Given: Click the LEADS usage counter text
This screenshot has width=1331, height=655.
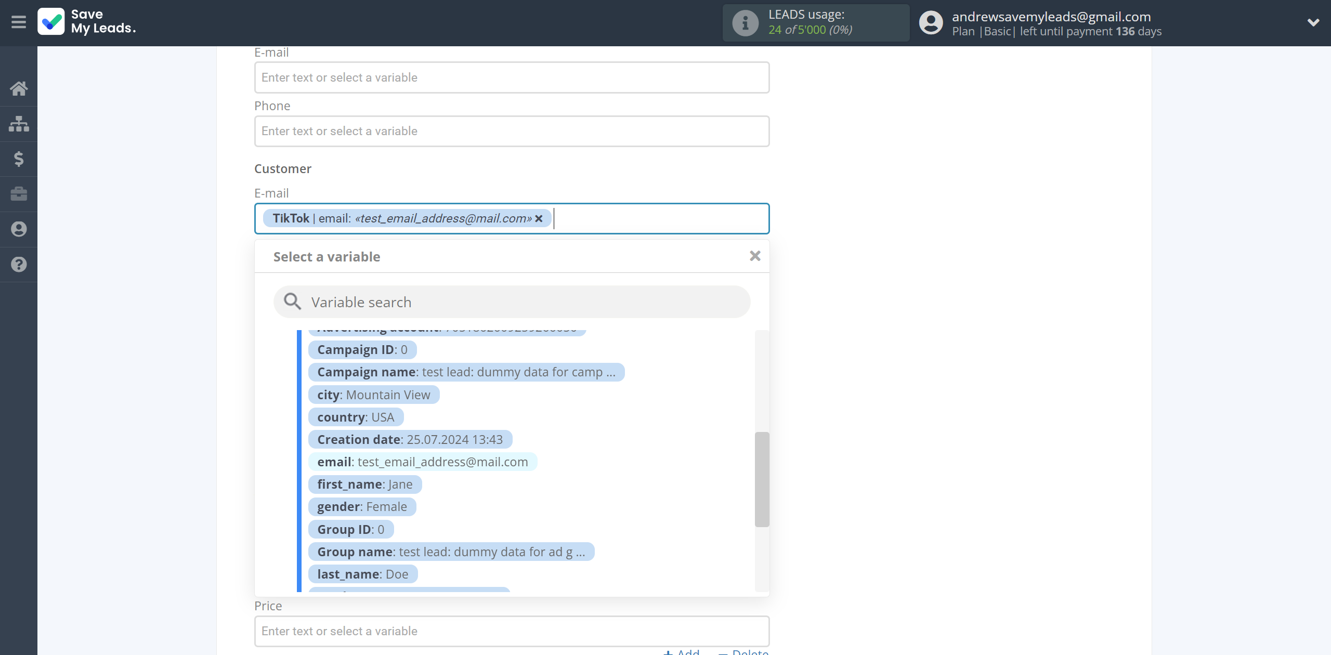Looking at the screenshot, I should click(x=810, y=30).
